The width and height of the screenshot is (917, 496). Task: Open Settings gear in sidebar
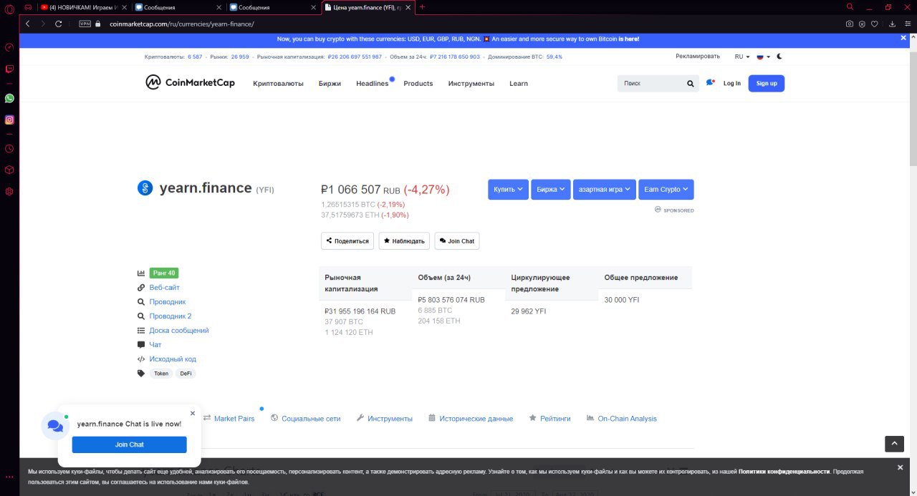point(9,192)
